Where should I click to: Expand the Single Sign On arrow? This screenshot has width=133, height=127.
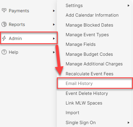[x=129, y=123]
